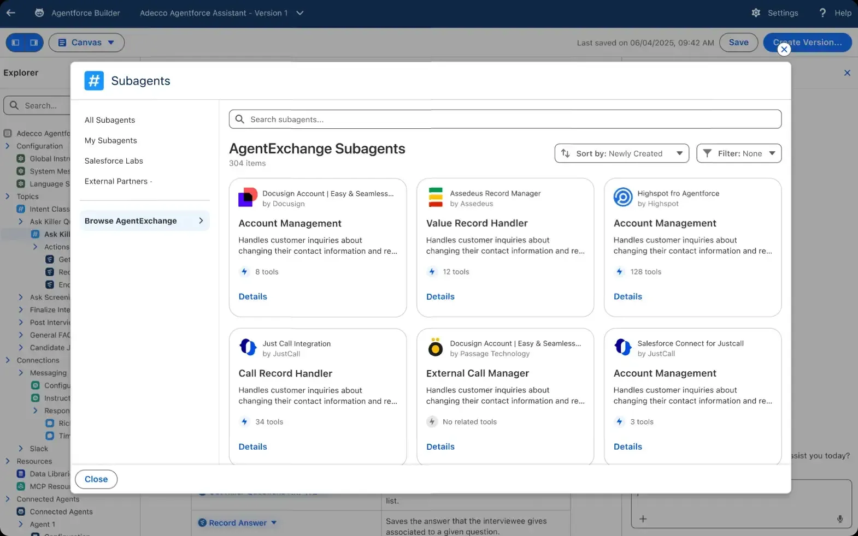Select the Global Instructions icon in Explorer
Image resolution: width=858 pixels, height=536 pixels.
click(x=21, y=159)
